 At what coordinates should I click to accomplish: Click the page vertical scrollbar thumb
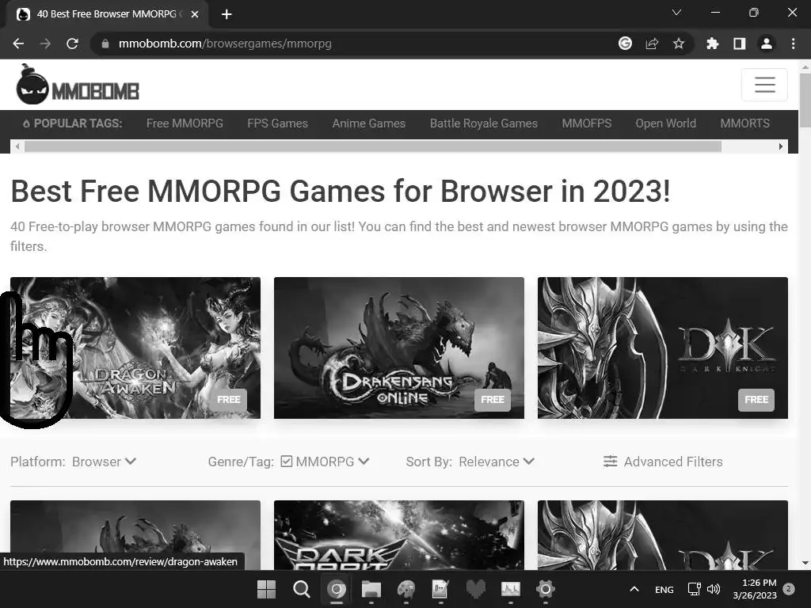coord(805,100)
